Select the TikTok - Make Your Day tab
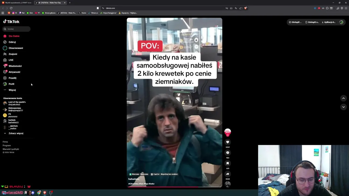Screen dimensions: 349x196 coord(51,3)
